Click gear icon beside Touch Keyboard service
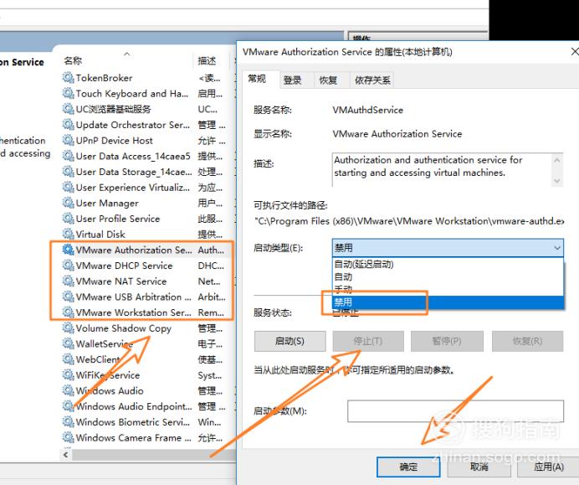 point(68,93)
